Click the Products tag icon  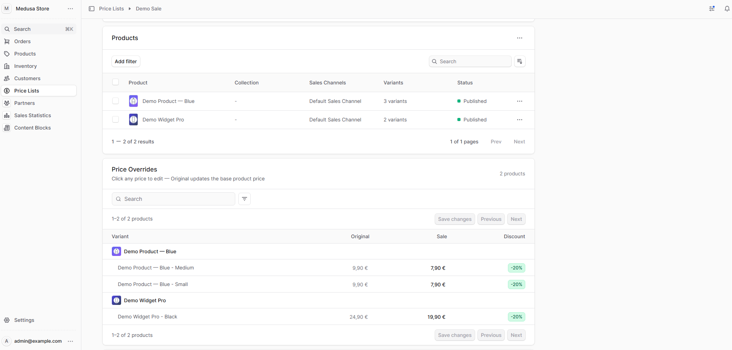point(7,54)
